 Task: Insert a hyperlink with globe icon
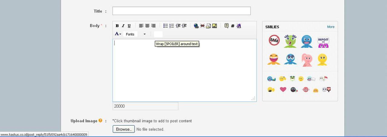coord(196,26)
